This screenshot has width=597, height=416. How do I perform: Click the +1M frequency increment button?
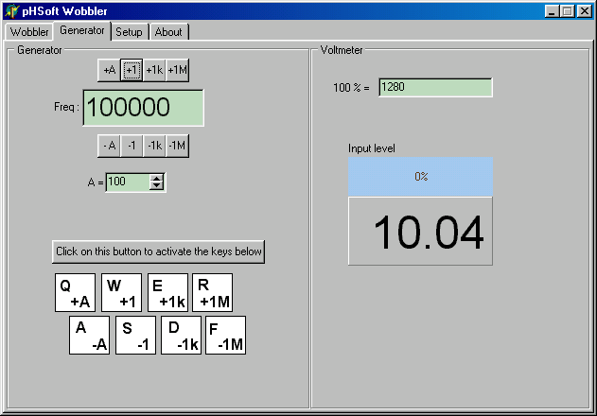[x=178, y=70]
